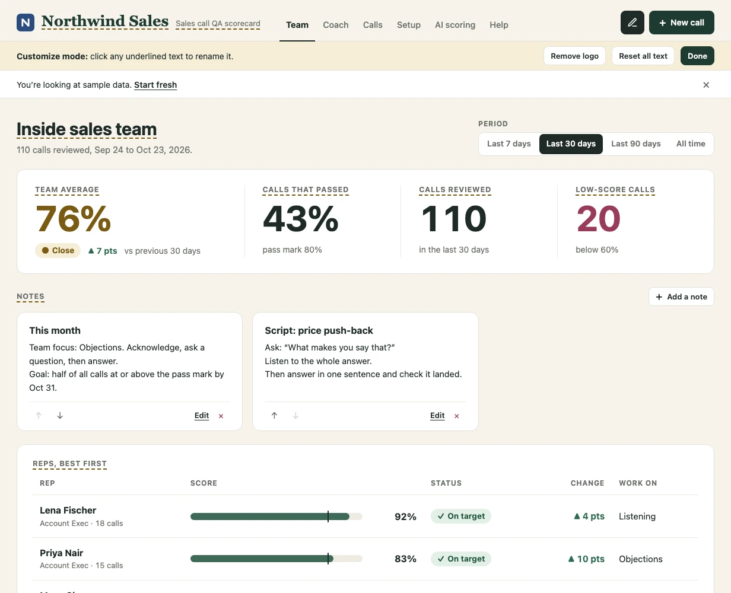Rename the NOTES section label
731x593 pixels.
[30, 296]
